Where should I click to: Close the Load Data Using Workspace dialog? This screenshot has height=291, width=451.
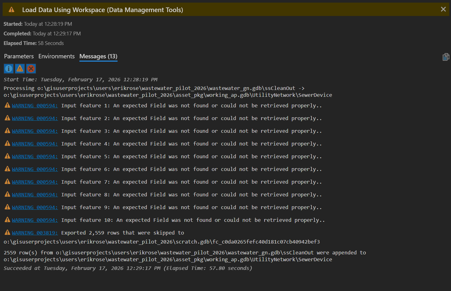click(443, 9)
